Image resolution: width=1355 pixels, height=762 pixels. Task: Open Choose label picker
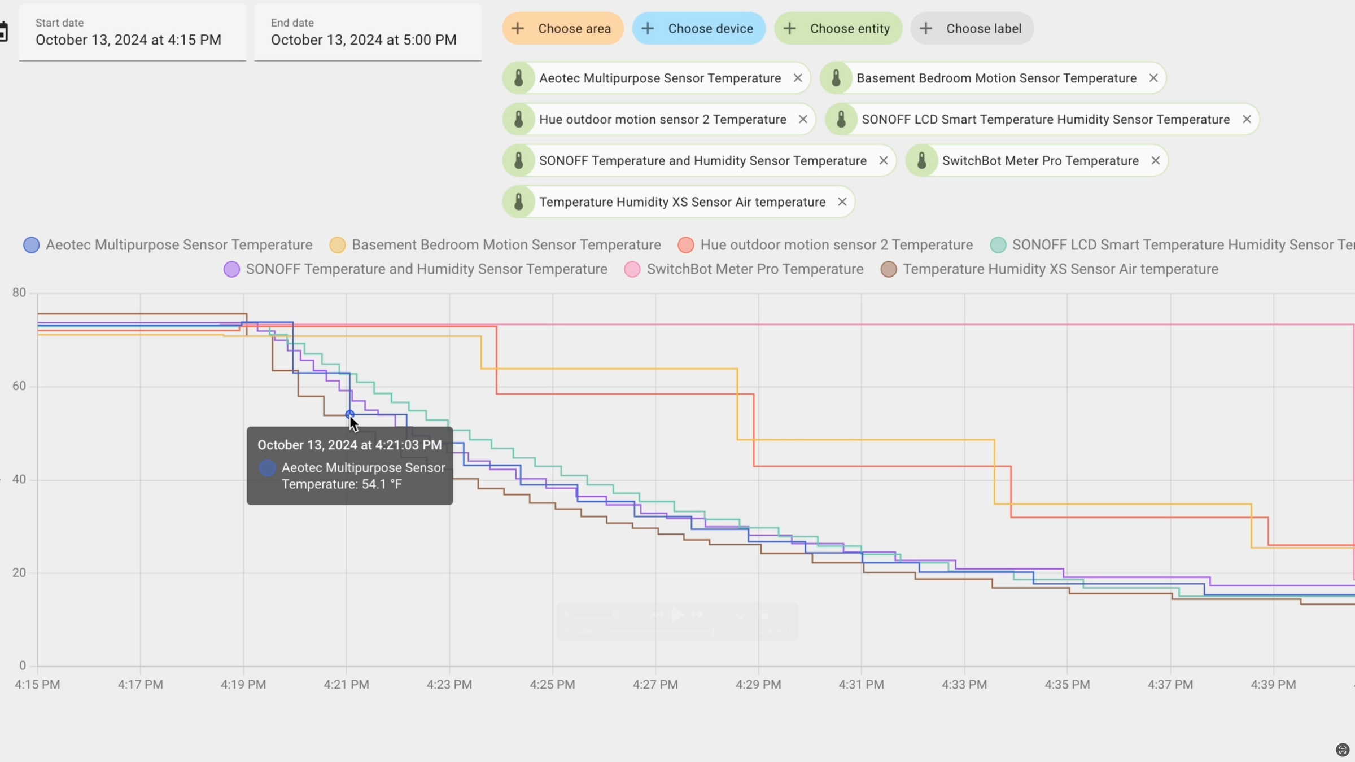[x=972, y=28]
